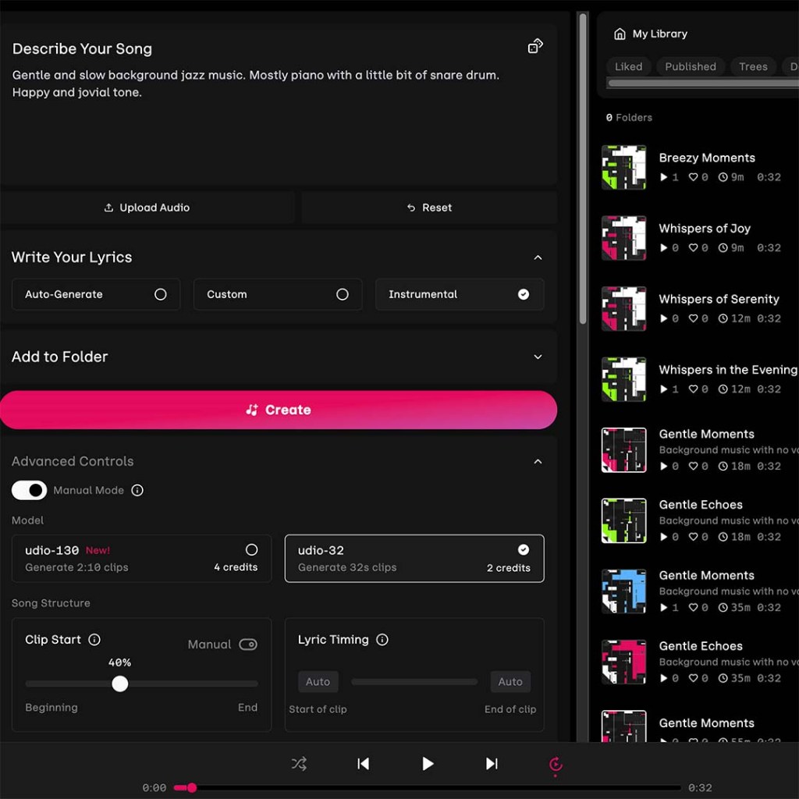The height and width of the screenshot is (799, 799).
Task: Expand the Add to Folder section
Action: tap(538, 357)
